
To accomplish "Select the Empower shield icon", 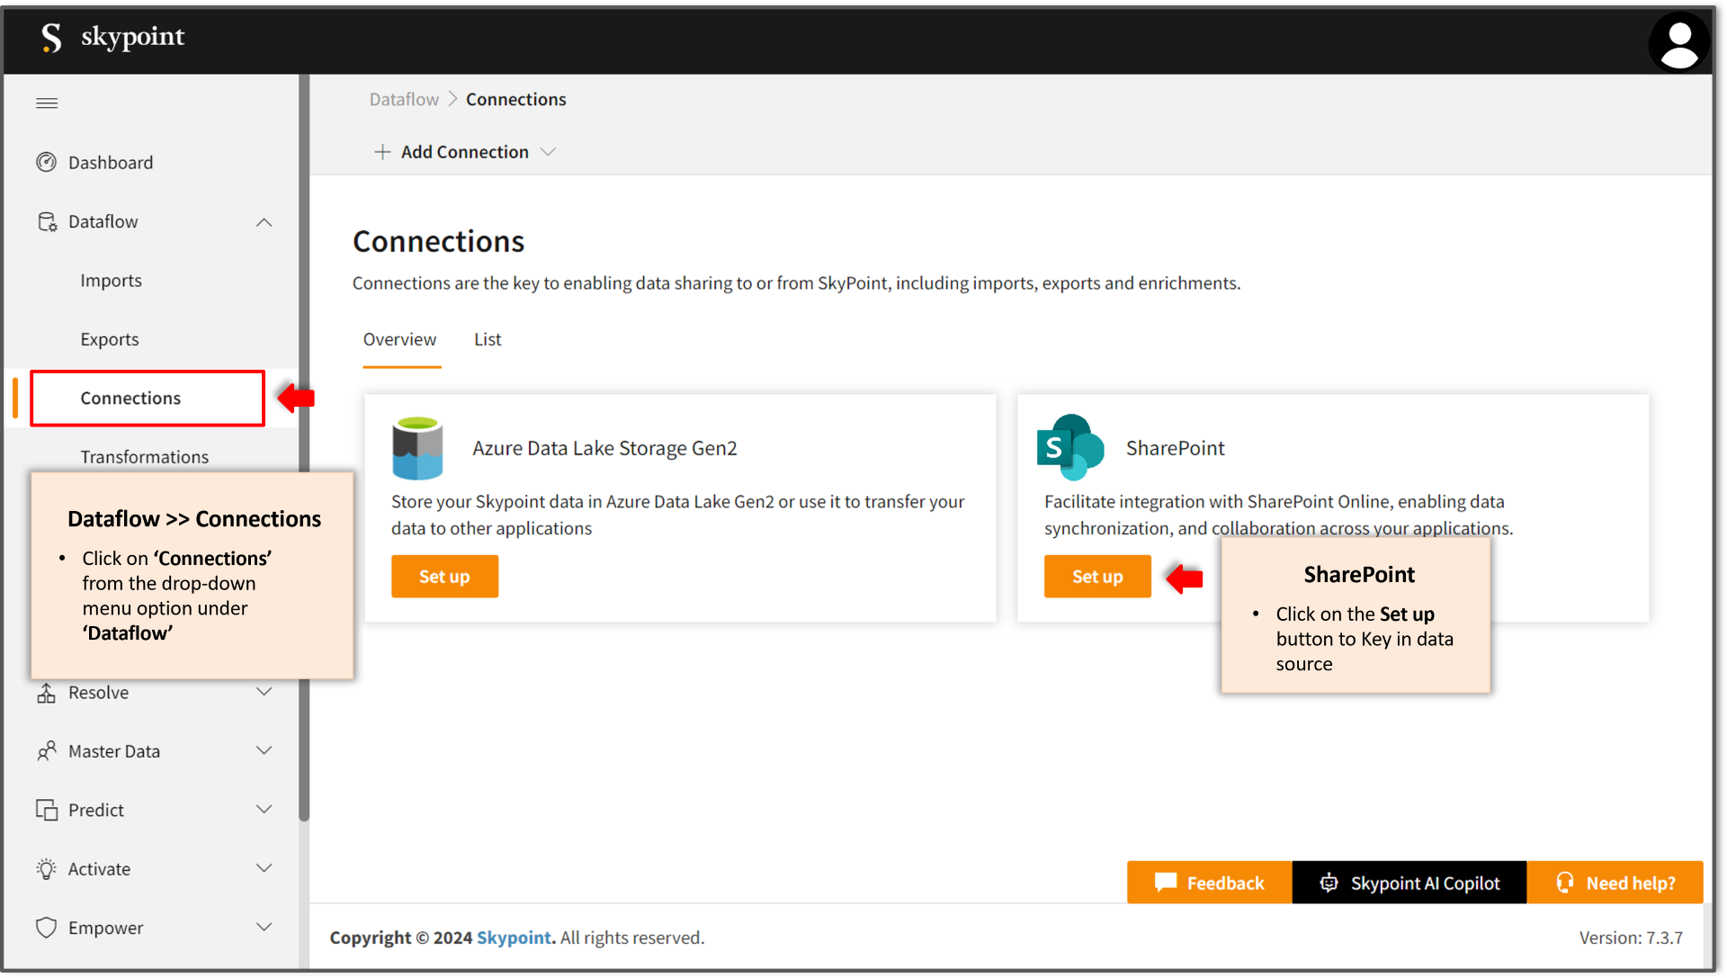I will [x=46, y=927].
